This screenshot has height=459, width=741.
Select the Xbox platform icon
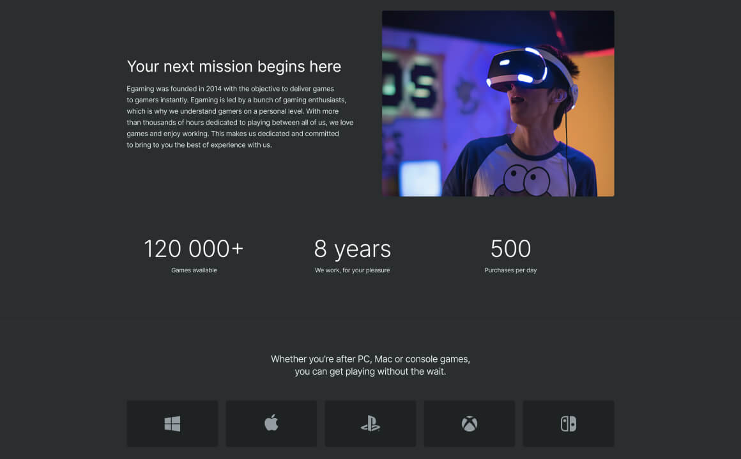click(x=469, y=423)
